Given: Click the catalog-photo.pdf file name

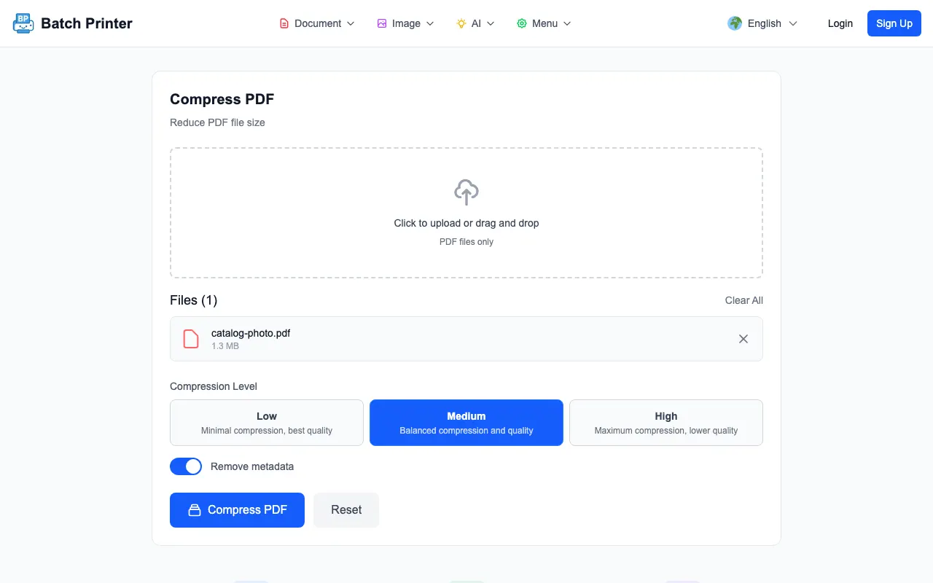Looking at the screenshot, I should (251, 333).
